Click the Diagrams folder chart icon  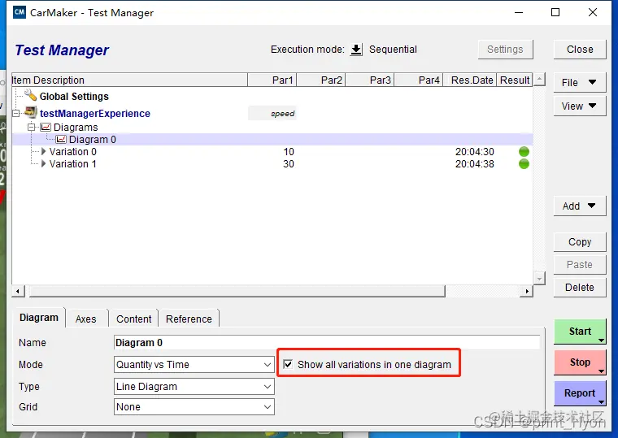46,128
